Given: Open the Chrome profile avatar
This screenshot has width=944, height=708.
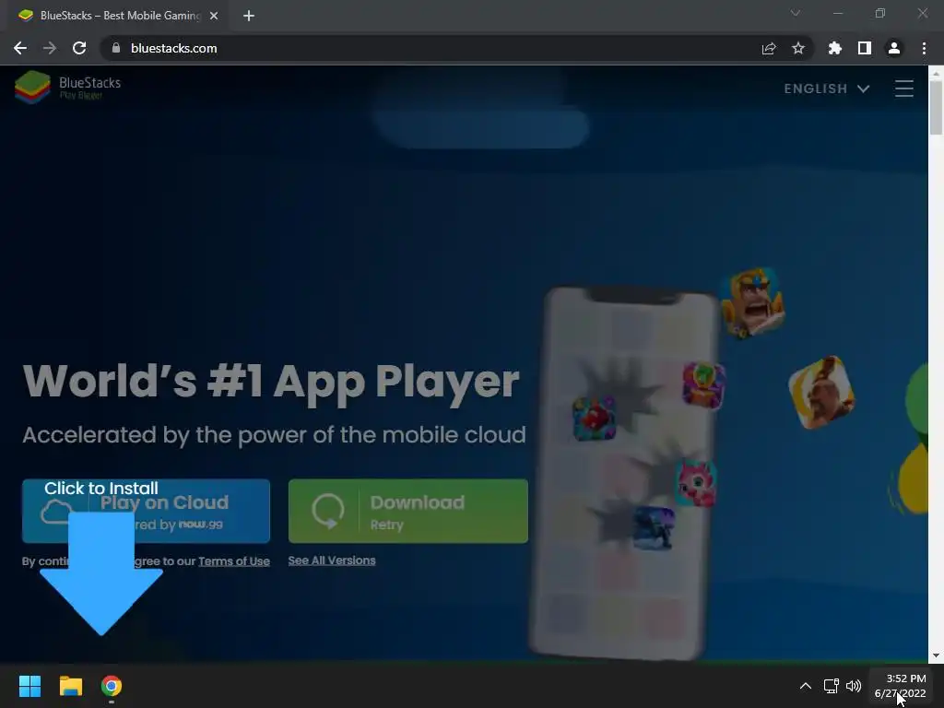Looking at the screenshot, I should (x=894, y=48).
